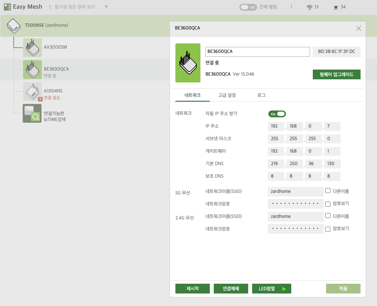Click the 적용 apply button

point(343,288)
